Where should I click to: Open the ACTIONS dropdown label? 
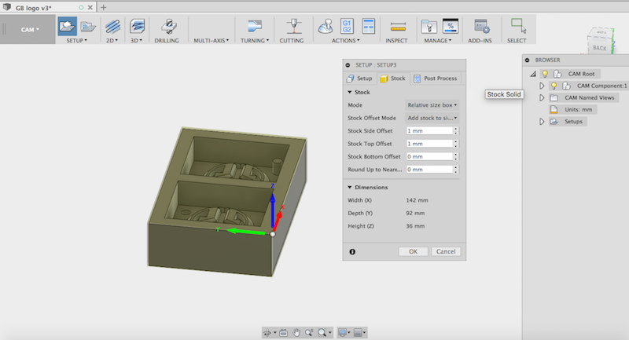[x=345, y=41]
